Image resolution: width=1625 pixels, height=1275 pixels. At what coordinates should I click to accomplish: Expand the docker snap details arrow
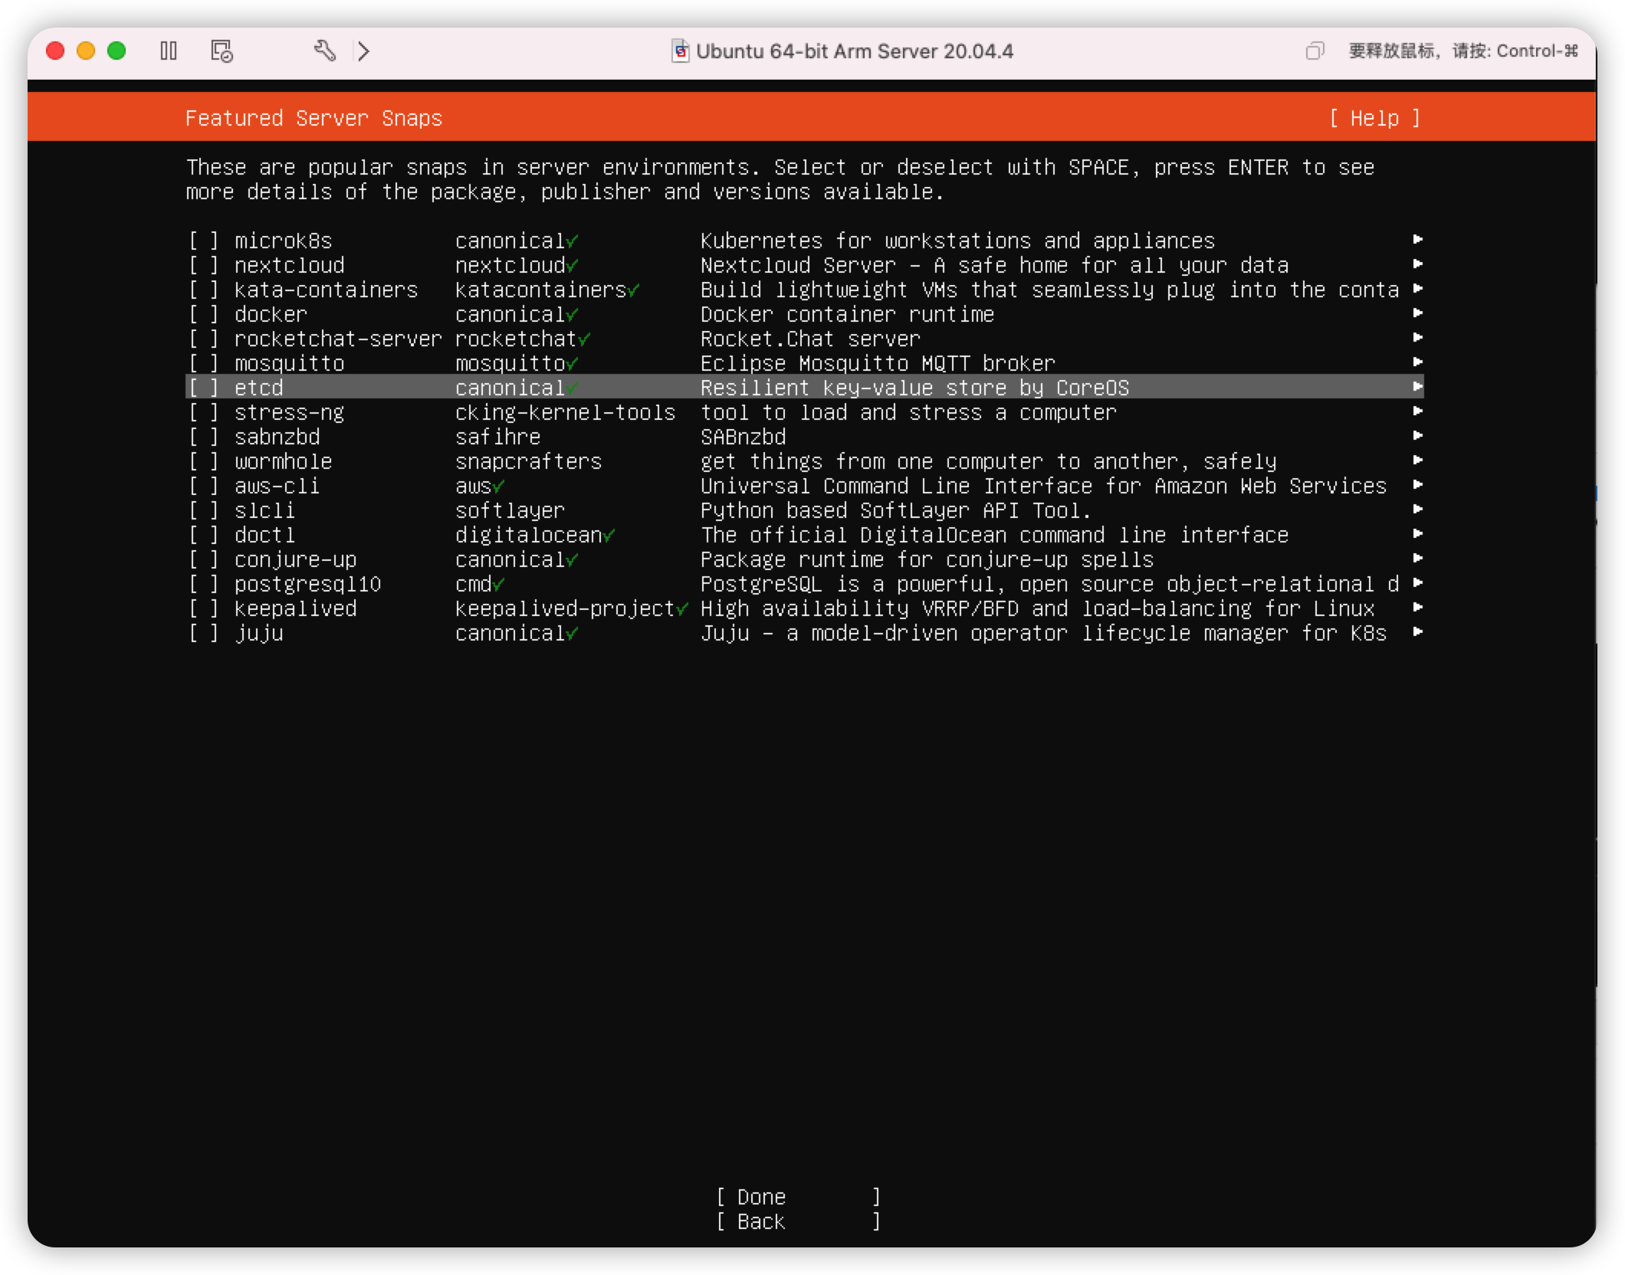tap(1417, 314)
